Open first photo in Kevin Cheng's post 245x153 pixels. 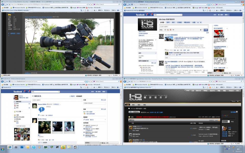click(44, 127)
